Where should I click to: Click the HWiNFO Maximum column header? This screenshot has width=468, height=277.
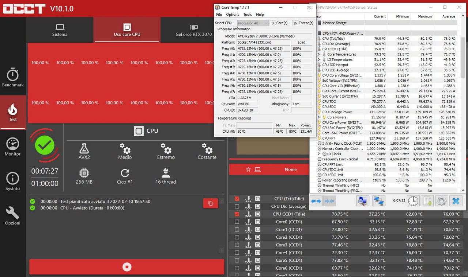(422, 16)
